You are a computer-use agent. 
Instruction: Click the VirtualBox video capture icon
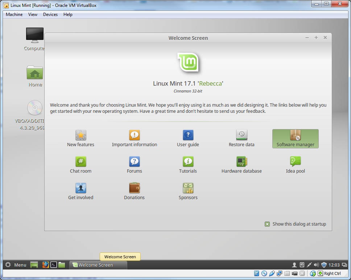click(x=294, y=273)
